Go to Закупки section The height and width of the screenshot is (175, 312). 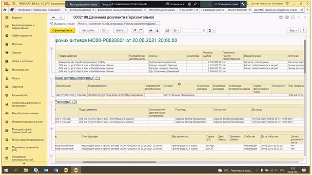tap(17, 52)
